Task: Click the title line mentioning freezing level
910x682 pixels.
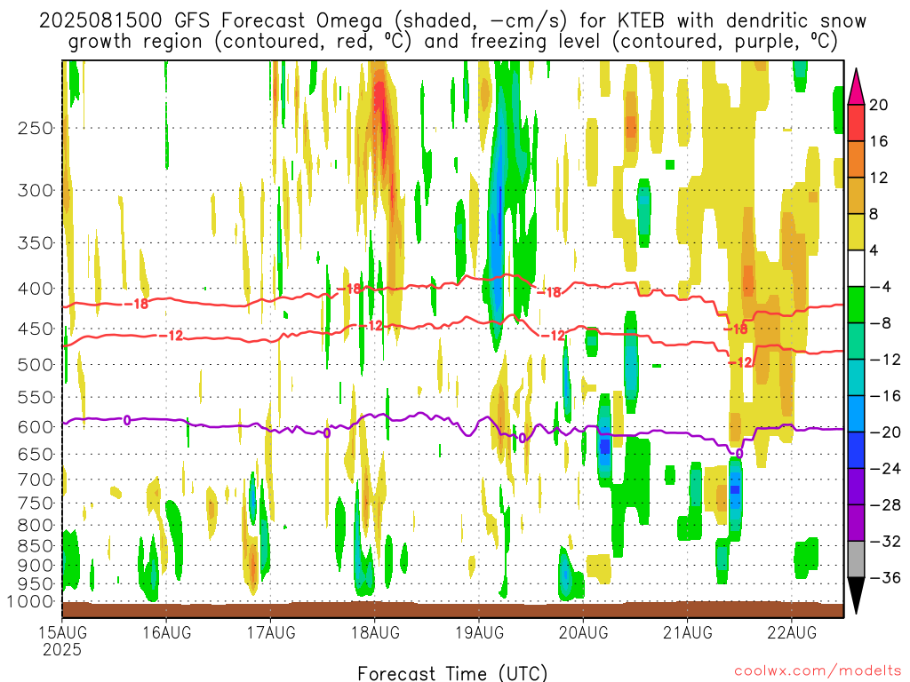Action: click(452, 42)
